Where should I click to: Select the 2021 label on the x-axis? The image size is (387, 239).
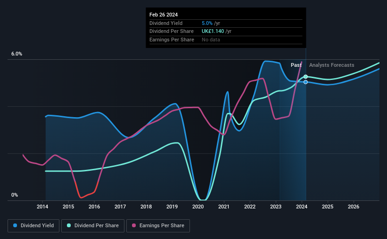[x=224, y=207]
